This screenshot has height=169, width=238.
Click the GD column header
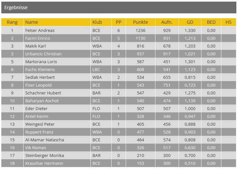click(x=190, y=22)
